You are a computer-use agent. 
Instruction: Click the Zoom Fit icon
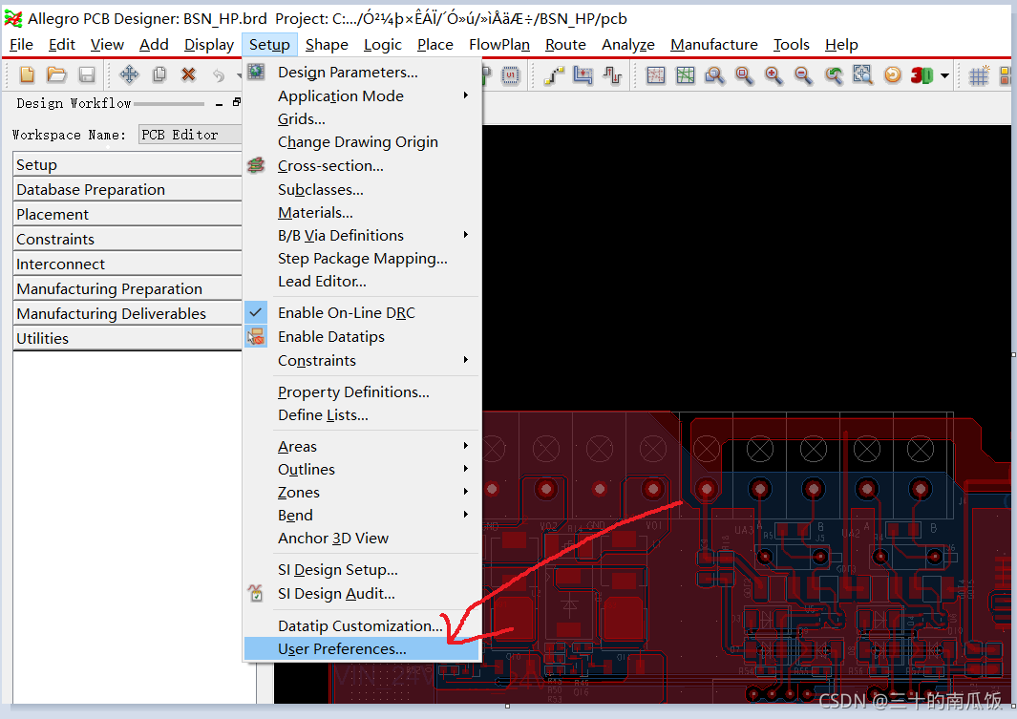tap(744, 75)
